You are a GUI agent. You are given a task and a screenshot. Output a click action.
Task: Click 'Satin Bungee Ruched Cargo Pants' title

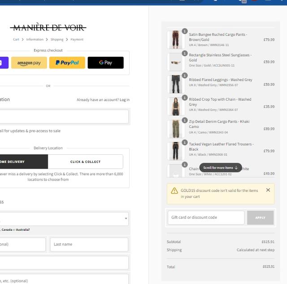(x=218, y=37)
